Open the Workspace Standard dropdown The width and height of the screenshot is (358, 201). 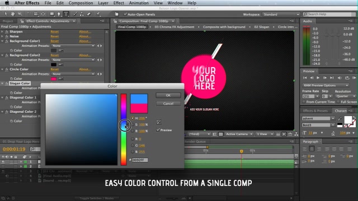tap(281, 15)
